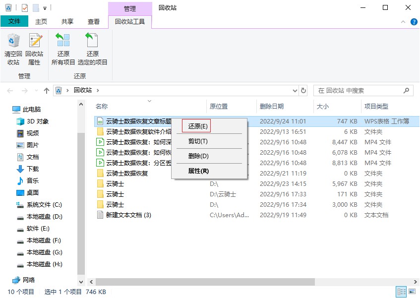Screen dimensions: 420x298
Task: Open 视频 folder in navigation pane
Action: pos(28,133)
